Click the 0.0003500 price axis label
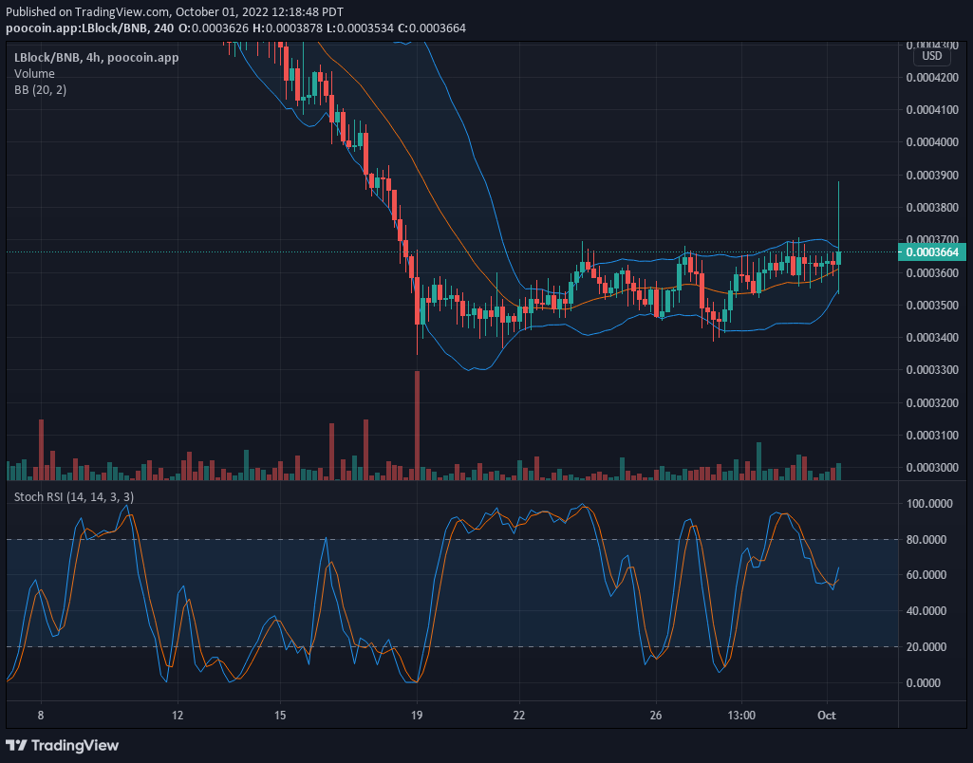This screenshot has width=973, height=763. [932, 306]
